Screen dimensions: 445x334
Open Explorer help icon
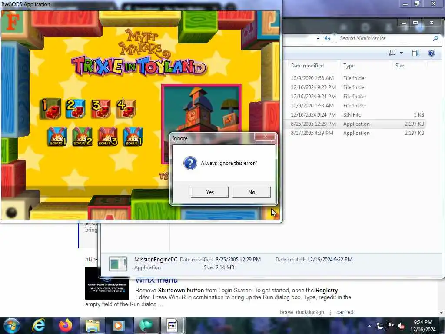[x=432, y=53]
